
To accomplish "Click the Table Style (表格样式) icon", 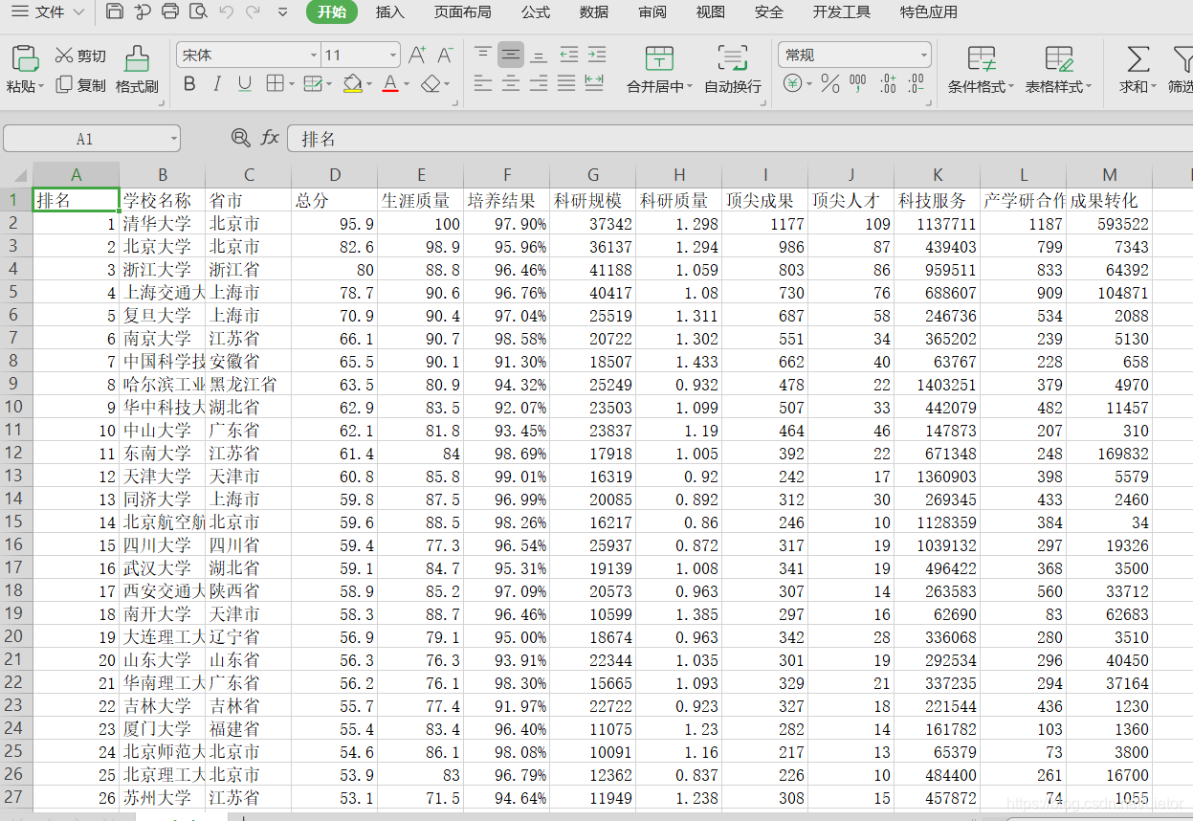I will (1059, 58).
